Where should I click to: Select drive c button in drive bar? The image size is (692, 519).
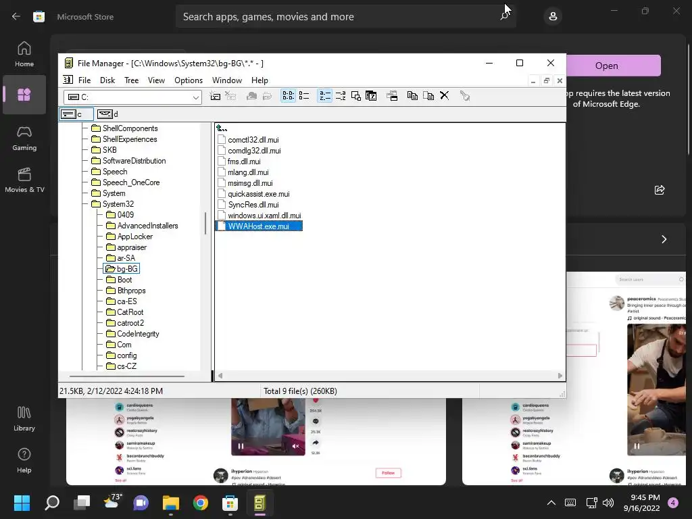pos(76,114)
